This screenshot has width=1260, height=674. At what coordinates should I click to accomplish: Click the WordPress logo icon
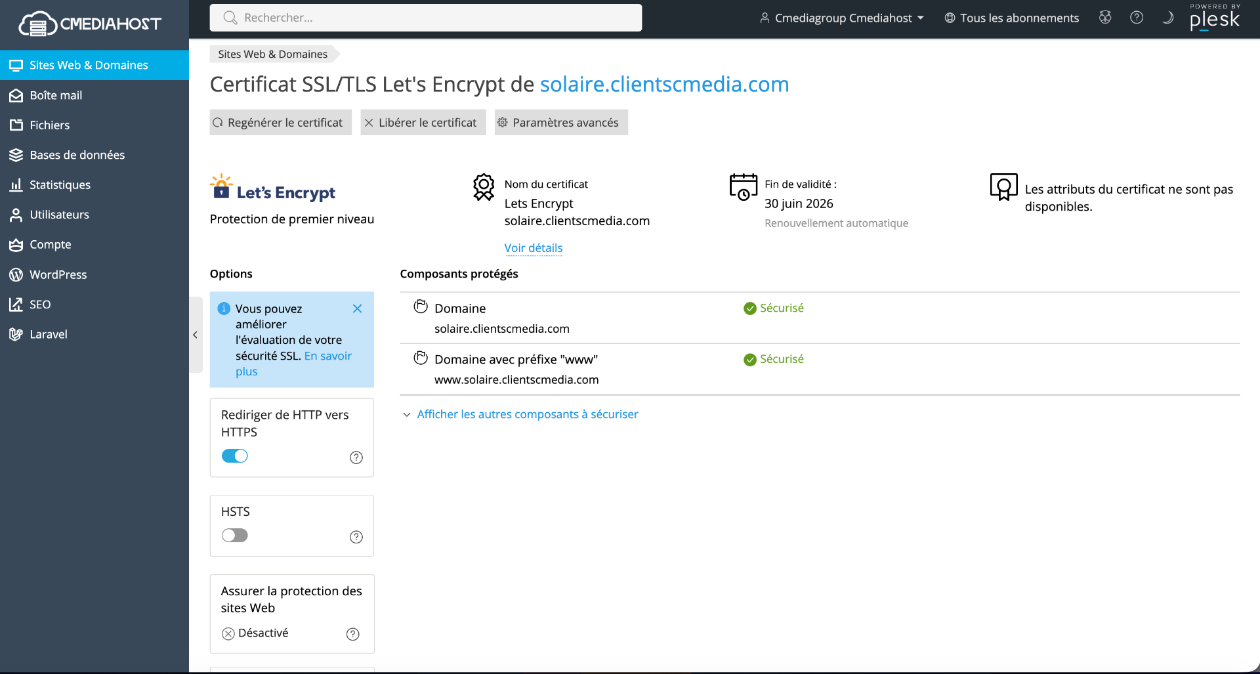click(16, 274)
